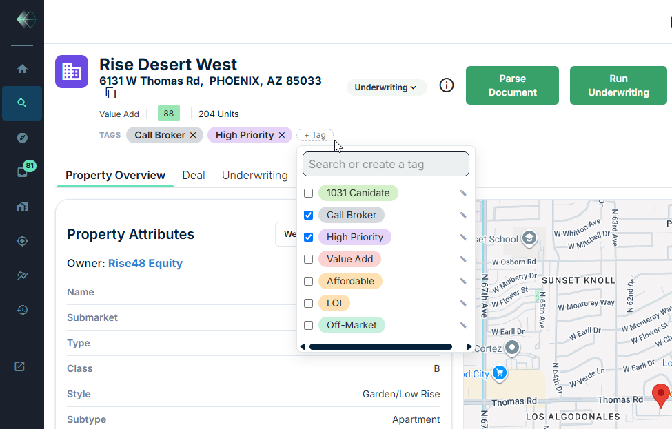The height and width of the screenshot is (429, 672).
Task: Copy the address using the copy icon
Action: (x=111, y=93)
